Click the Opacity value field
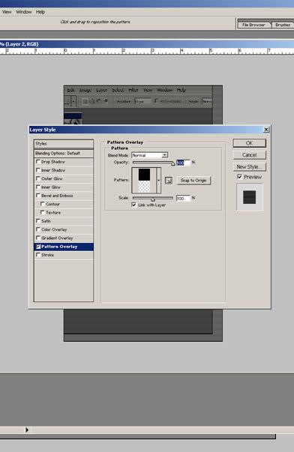 coord(184,163)
